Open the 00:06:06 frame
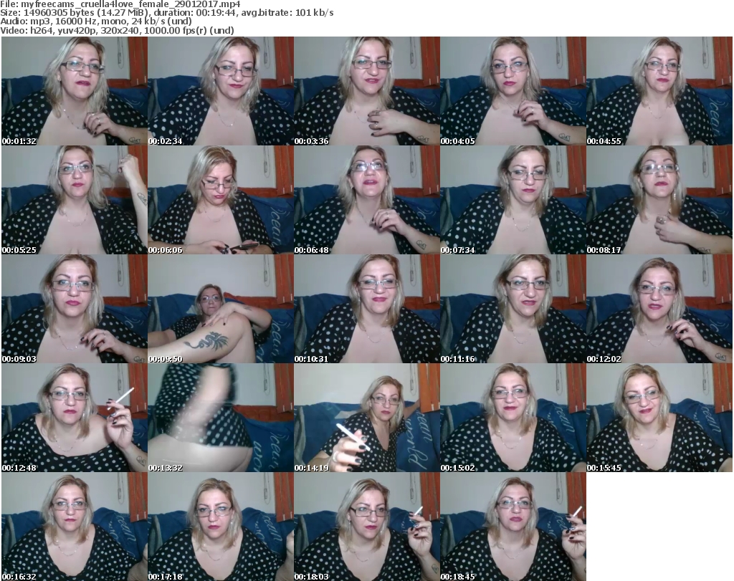The image size is (734, 581). (220, 200)
